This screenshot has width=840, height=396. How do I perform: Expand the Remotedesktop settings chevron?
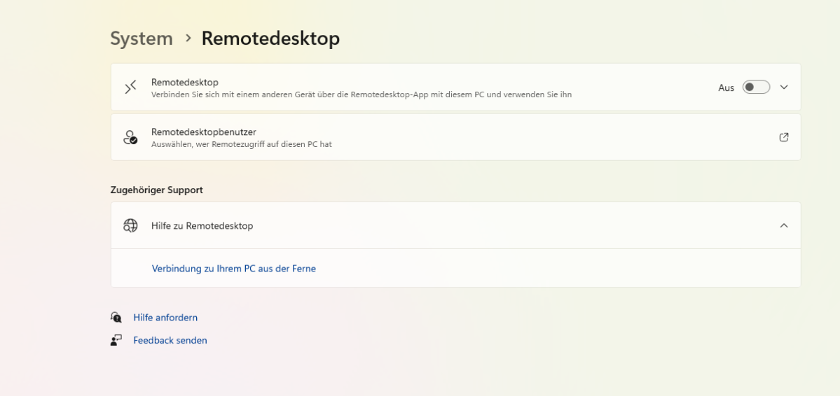pyautogui.click(x=784, y=87)
